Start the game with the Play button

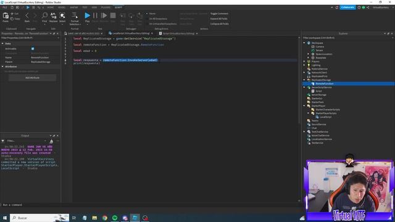pos(87,15)
